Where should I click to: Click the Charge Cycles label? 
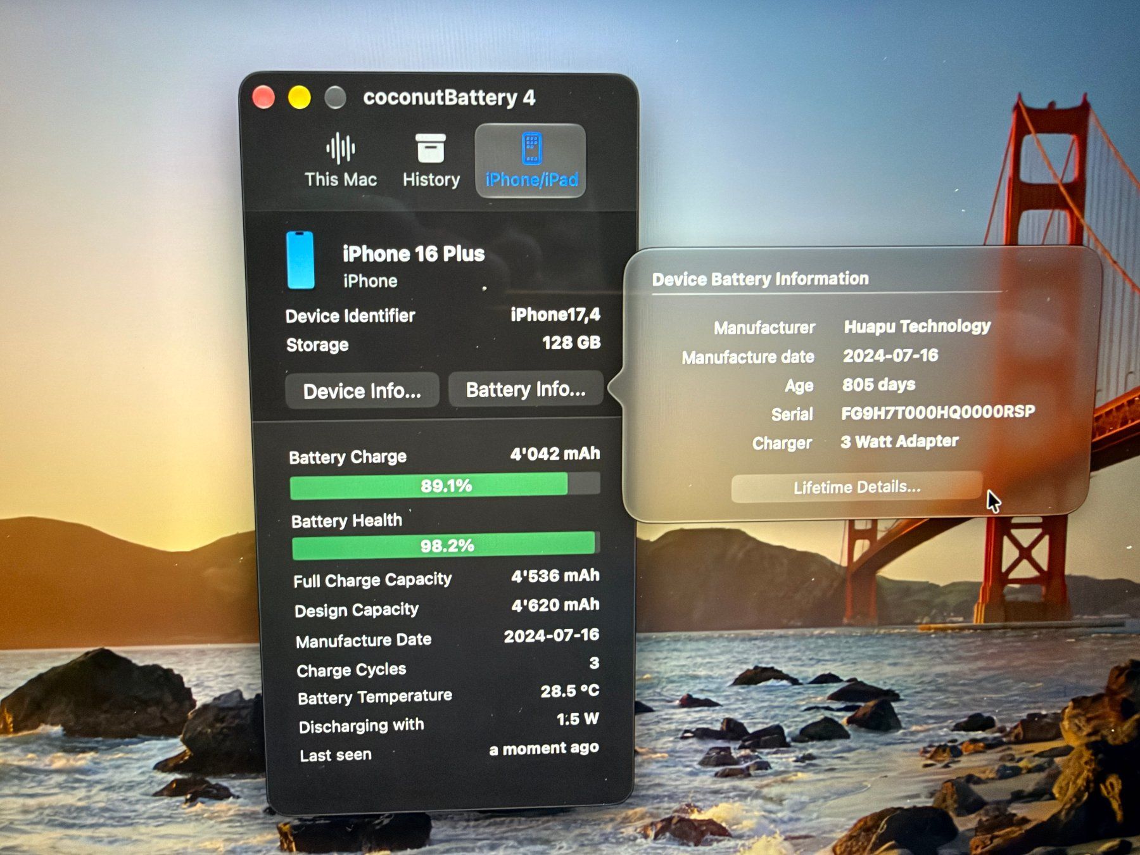(x=351, y=669)
